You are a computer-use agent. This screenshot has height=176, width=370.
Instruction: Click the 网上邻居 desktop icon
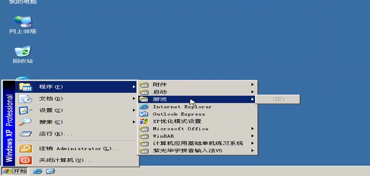pos(23,22)
